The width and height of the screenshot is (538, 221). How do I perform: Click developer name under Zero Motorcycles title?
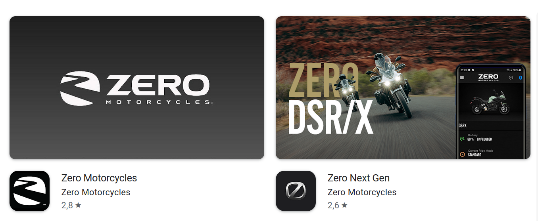point(96,192)
